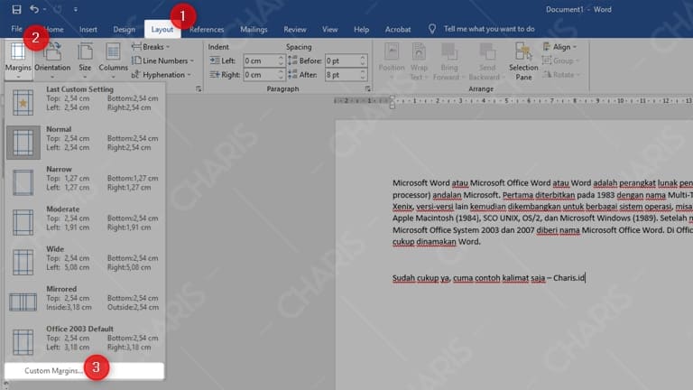Choose the Last Custom Setting margin preset
Image resolution: width=693 pixels, height=390 pixels.
pyautogui.click(x=85, y=102)
